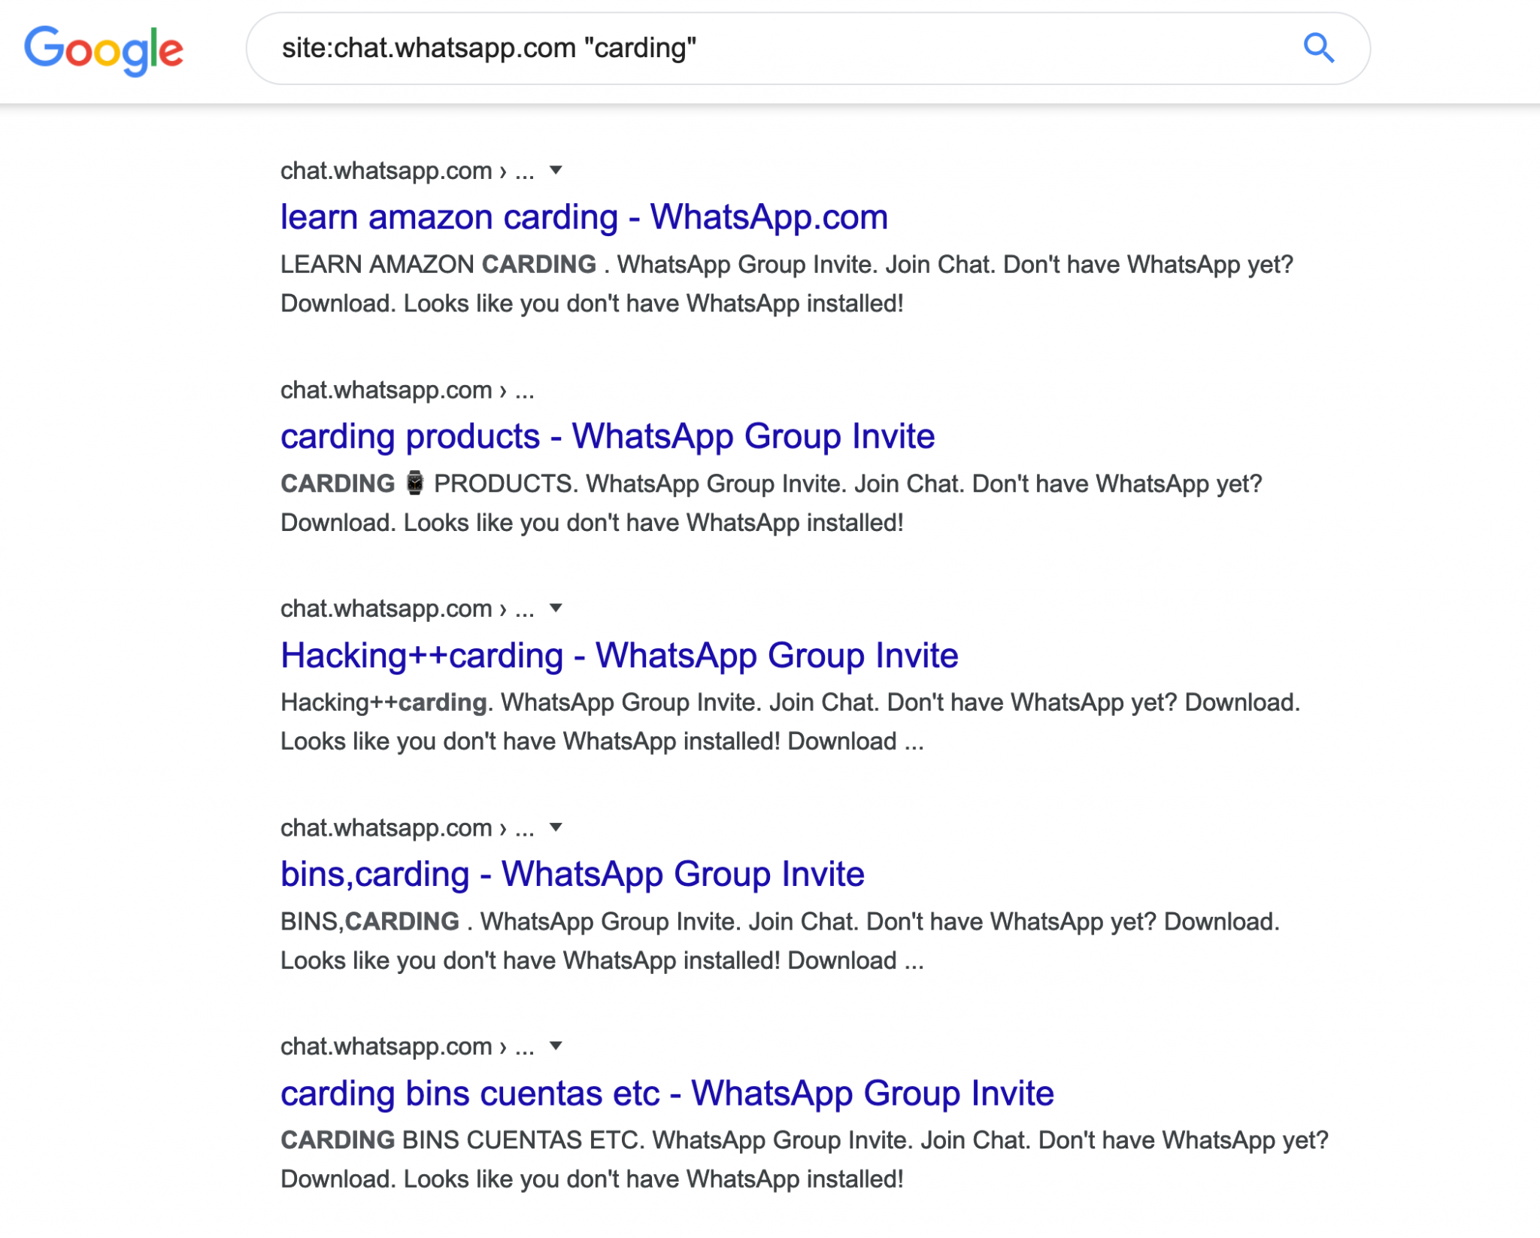Expand dropdown arrow beside Hacking++carding result URL
This screenshot has width=1540, height=1238.
coord(556,608)
